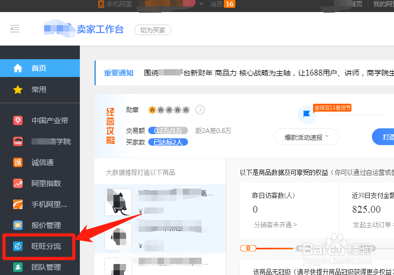Click the 大数据推荐打造以下商品 heading
This screenshot has width=394, height=275.
point(140,172)
